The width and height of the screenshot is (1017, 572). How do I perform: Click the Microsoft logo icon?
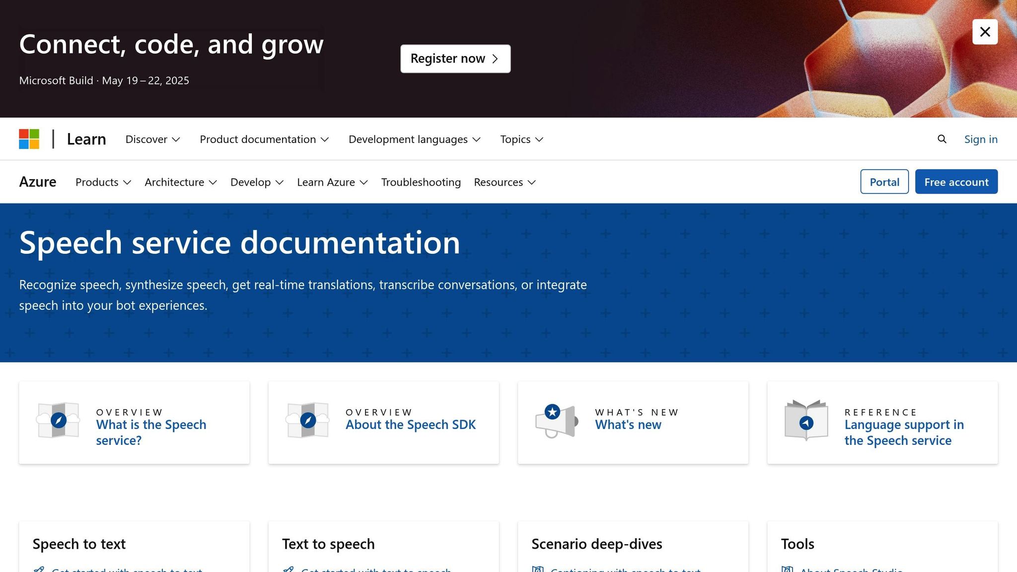tap(29, 139)
